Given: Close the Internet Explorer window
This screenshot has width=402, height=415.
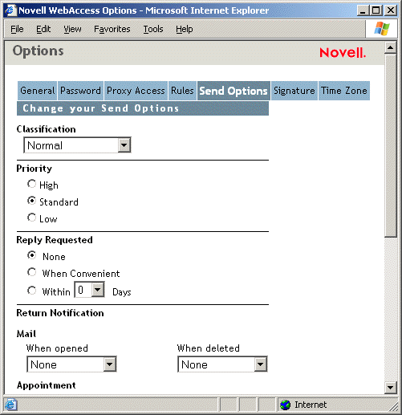Looking at the screenshot, I should 391,10.
